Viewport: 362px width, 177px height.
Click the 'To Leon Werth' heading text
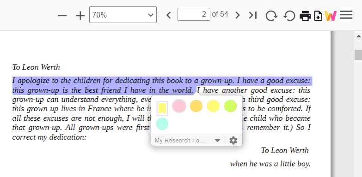tap(36, 67)
